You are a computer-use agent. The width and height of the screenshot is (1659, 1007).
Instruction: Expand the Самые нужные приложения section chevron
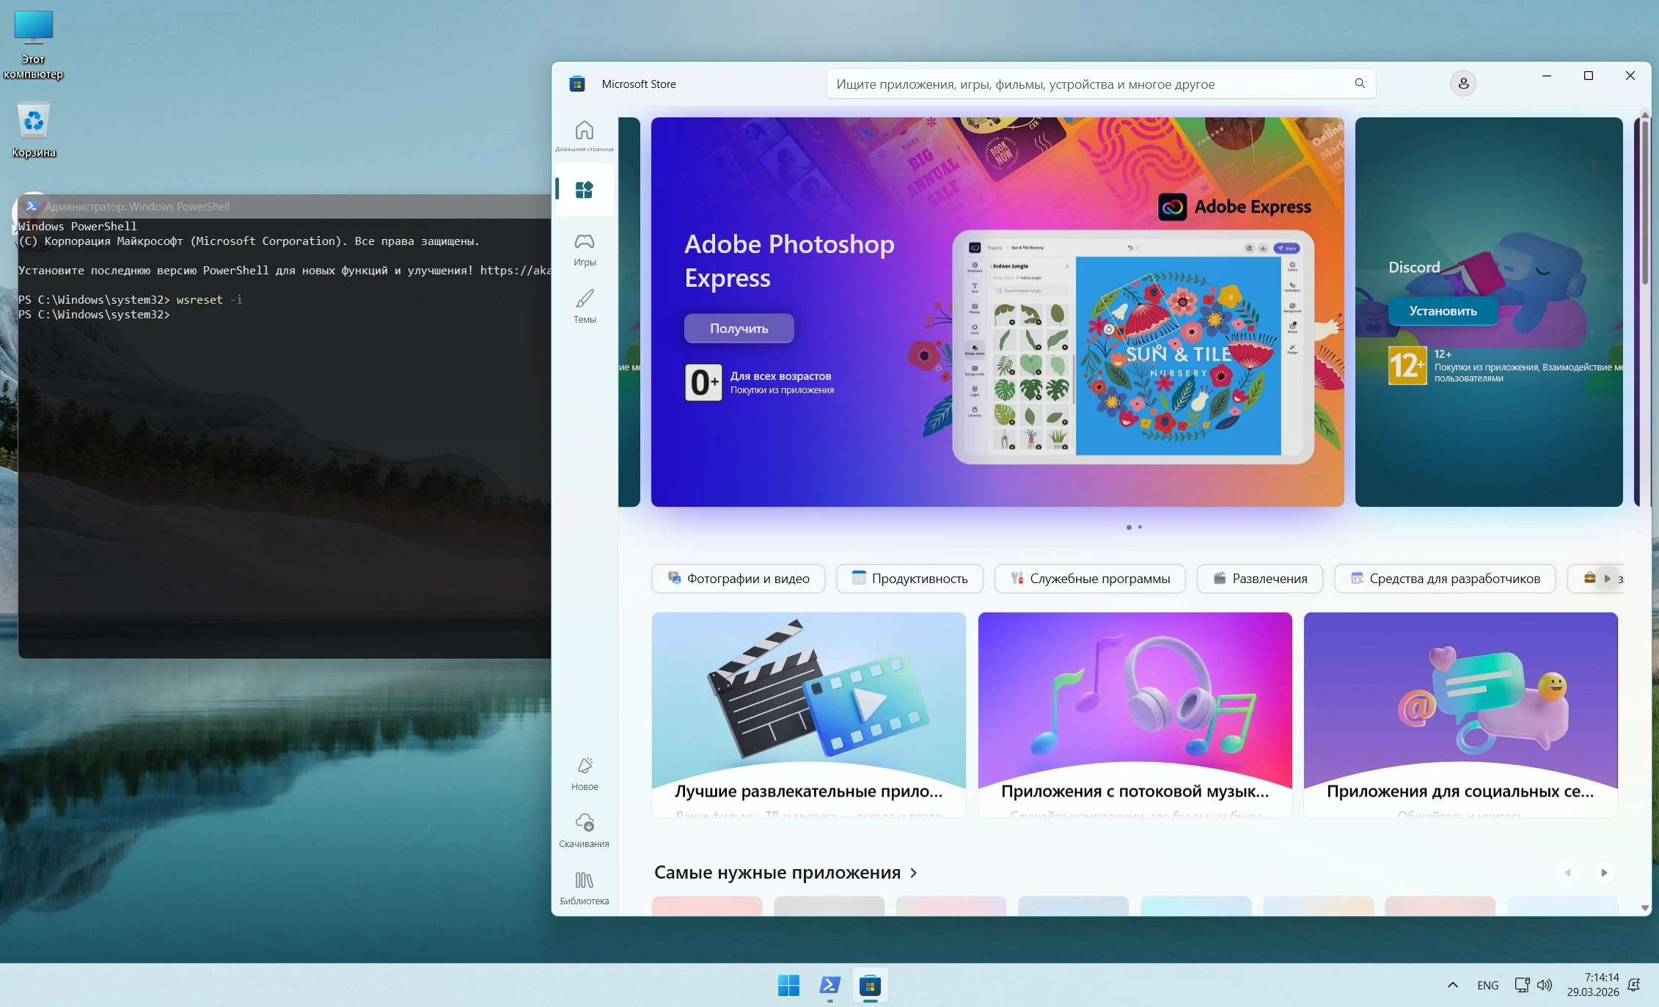pyautogui.click(x=913, y=873)
